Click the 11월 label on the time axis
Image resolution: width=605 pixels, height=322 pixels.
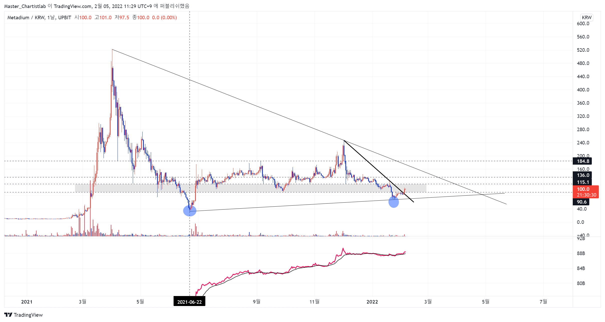click(x=314, y=302)
